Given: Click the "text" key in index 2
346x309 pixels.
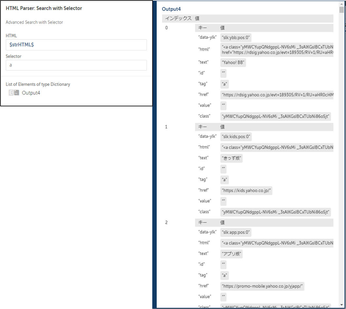Looking at the screenshot, I should tap(203, 253).
